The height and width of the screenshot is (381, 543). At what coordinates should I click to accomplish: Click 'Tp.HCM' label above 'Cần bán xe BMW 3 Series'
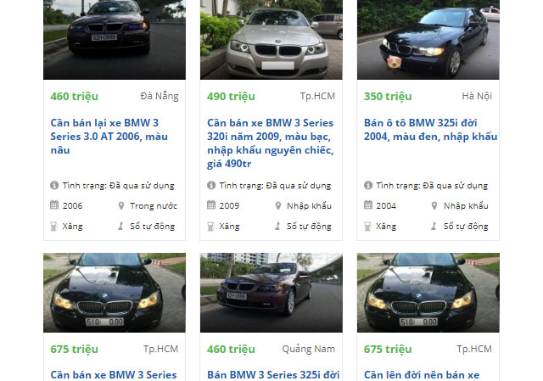160,349
